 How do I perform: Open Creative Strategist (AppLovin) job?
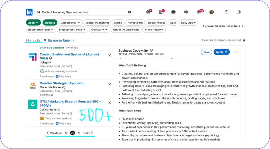(x=62, y=83)
